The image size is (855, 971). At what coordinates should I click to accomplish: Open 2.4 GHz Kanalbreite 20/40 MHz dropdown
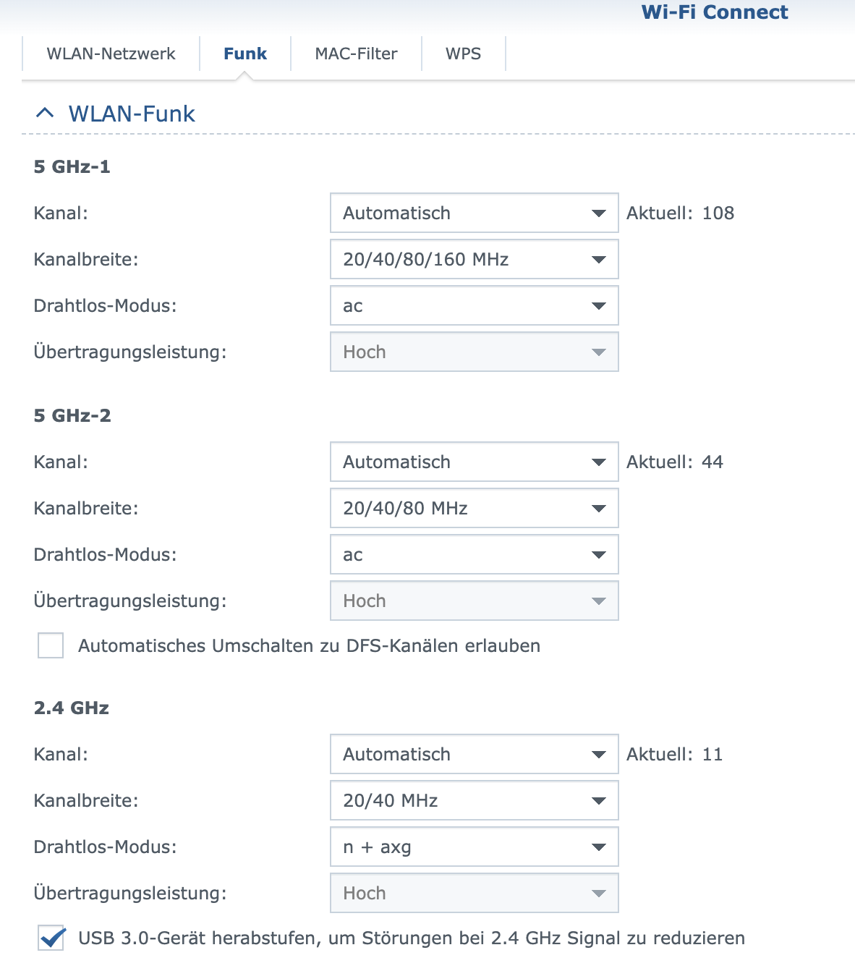click(474, 801)
